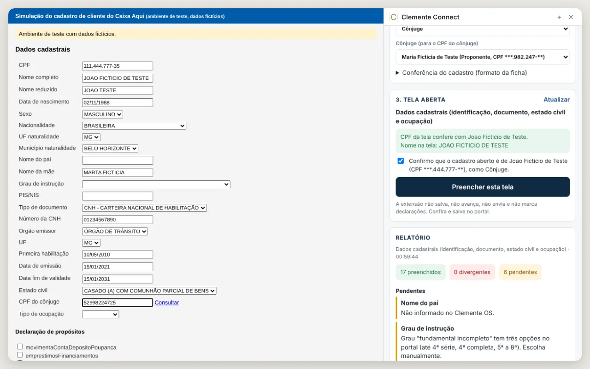Click the Data de nascimento field
590x369 pixels.
point(118,102)
